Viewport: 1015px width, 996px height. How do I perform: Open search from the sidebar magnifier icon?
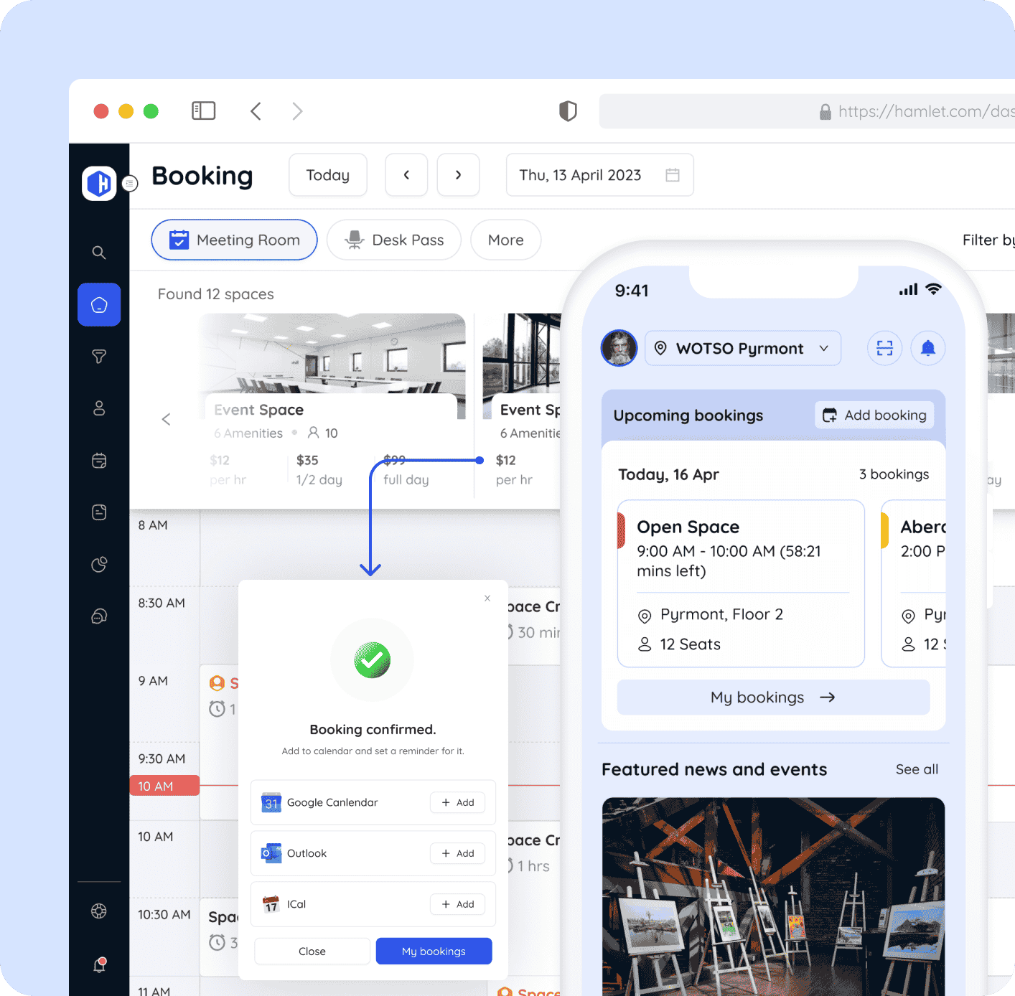coord(99,253)
